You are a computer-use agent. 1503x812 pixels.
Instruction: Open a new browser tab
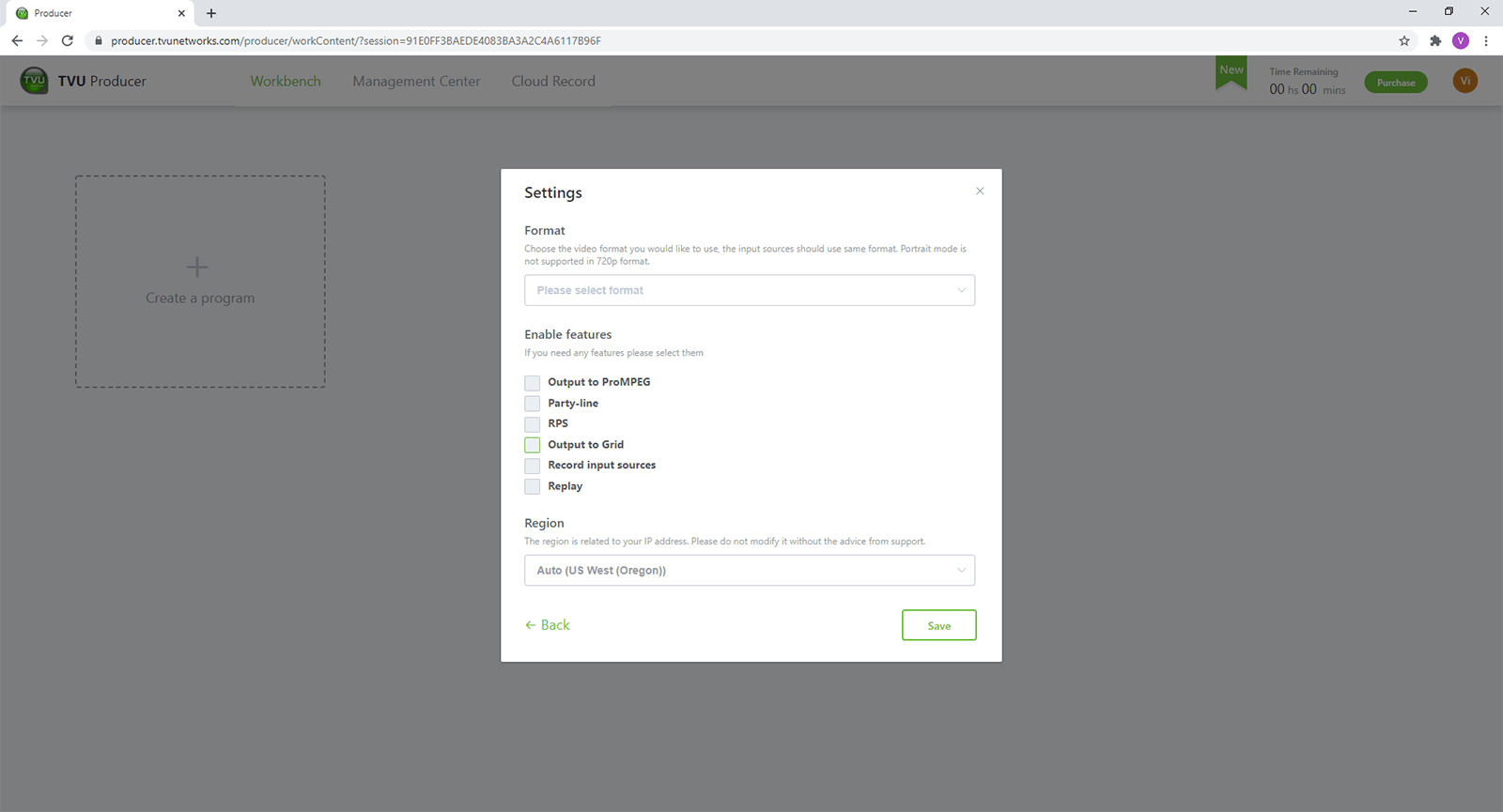coord(211,13)
